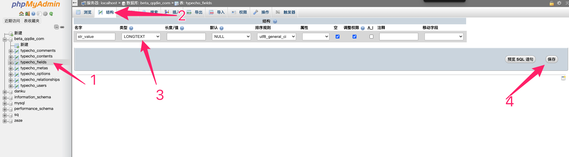Image resolution: width=569 pixels, height=157 pixels.
Task: Switch to the 导入 import tab
Action: [217, 12]
